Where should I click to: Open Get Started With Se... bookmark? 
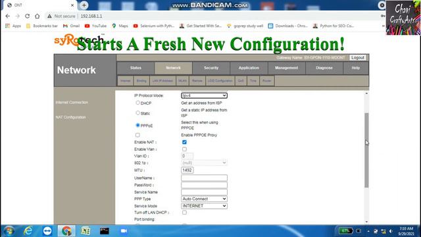(x=201, y=26)
